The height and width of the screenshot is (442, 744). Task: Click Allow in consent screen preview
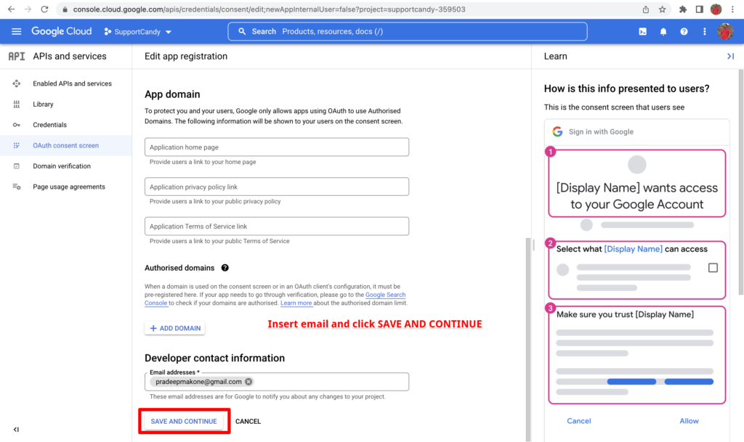coord(689,421)
